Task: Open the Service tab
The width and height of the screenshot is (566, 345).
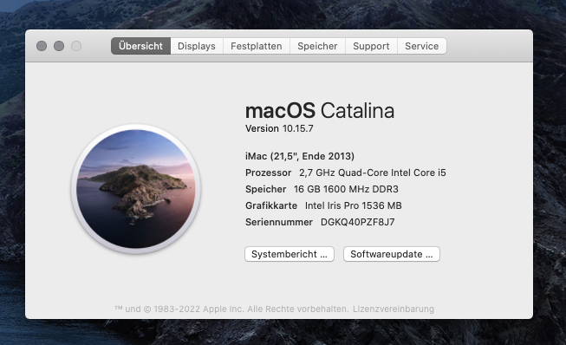Action: pyautogui.click(x=421, y=46)
